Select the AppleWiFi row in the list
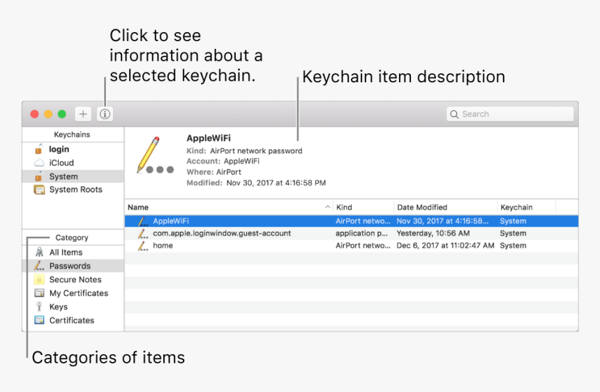 click(x=351, y=221)
